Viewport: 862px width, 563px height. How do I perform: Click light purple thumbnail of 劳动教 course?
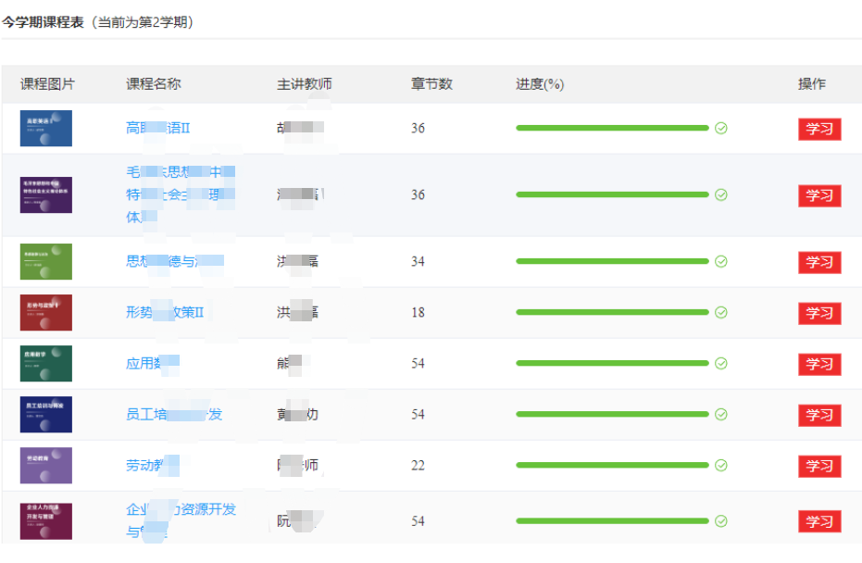pos(46,465)
